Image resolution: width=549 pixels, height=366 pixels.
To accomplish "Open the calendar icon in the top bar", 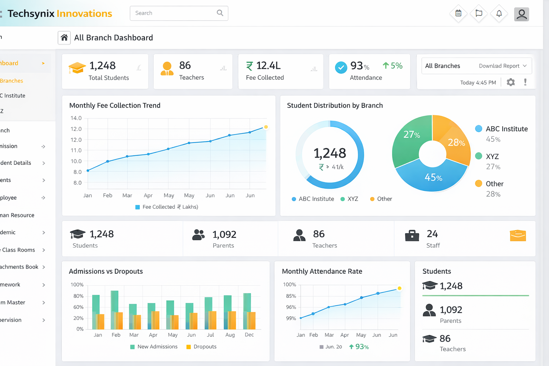I will [458, 14].
